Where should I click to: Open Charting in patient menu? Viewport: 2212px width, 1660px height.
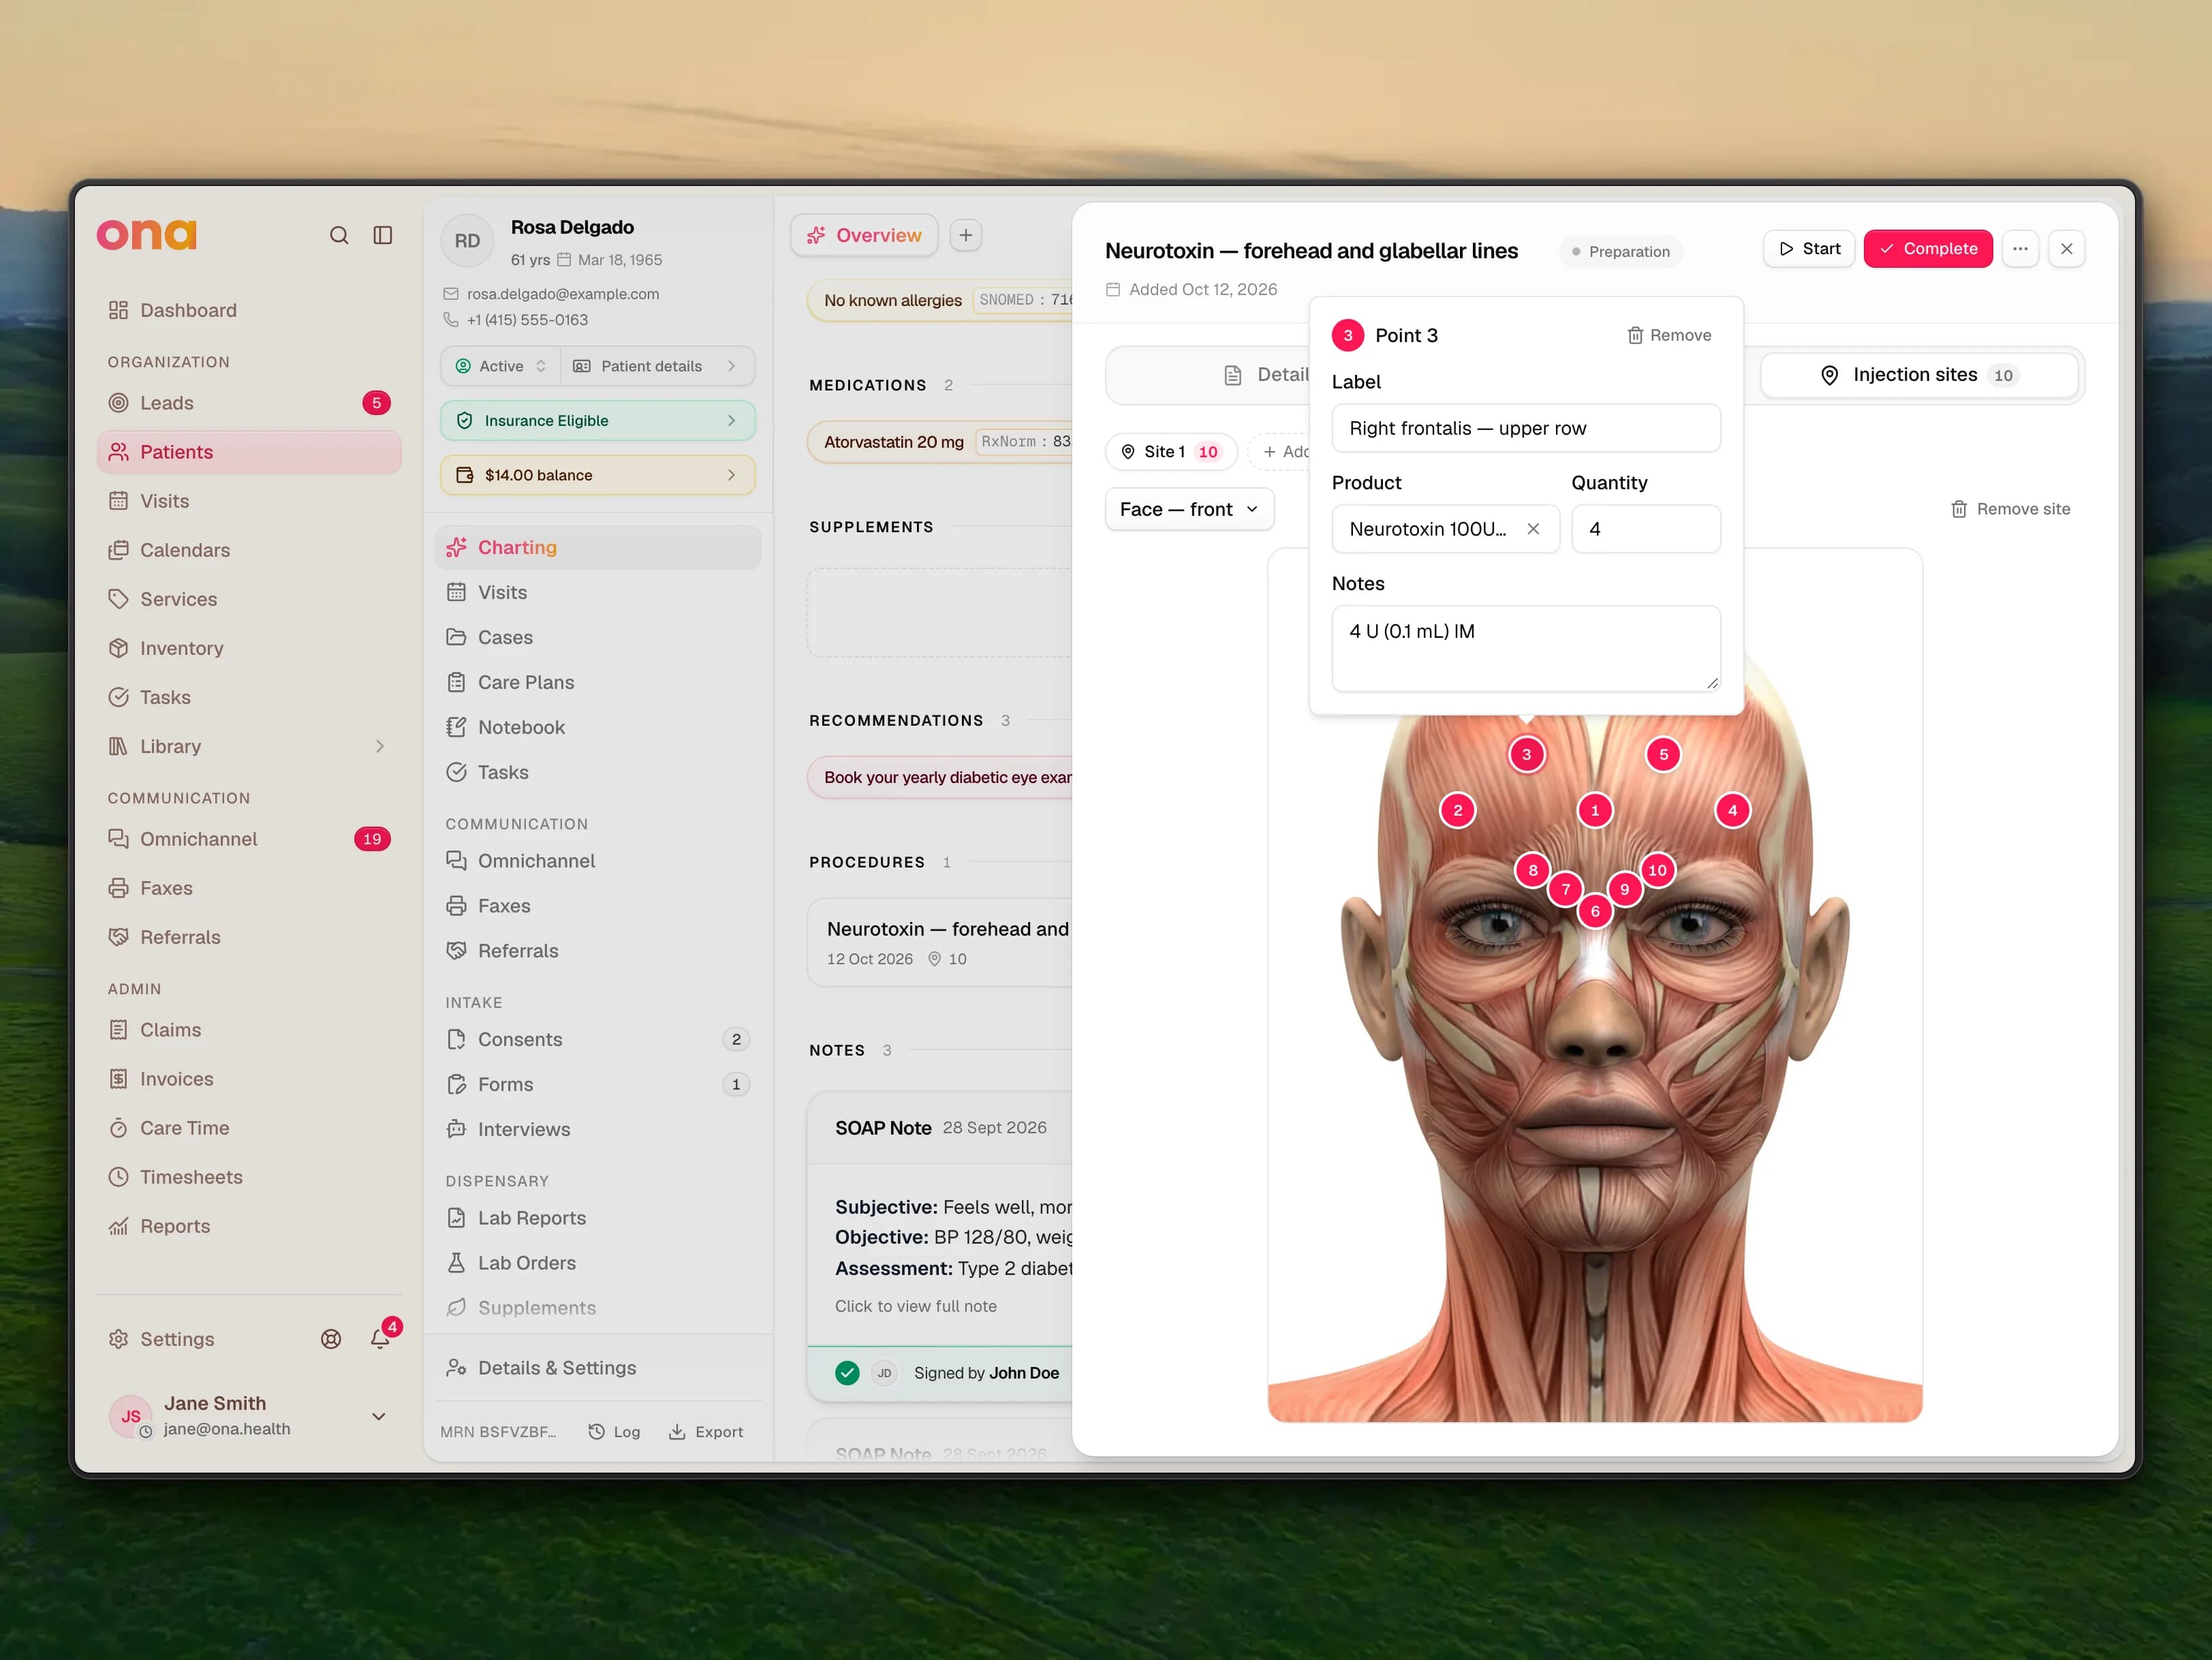pos(598,547)
